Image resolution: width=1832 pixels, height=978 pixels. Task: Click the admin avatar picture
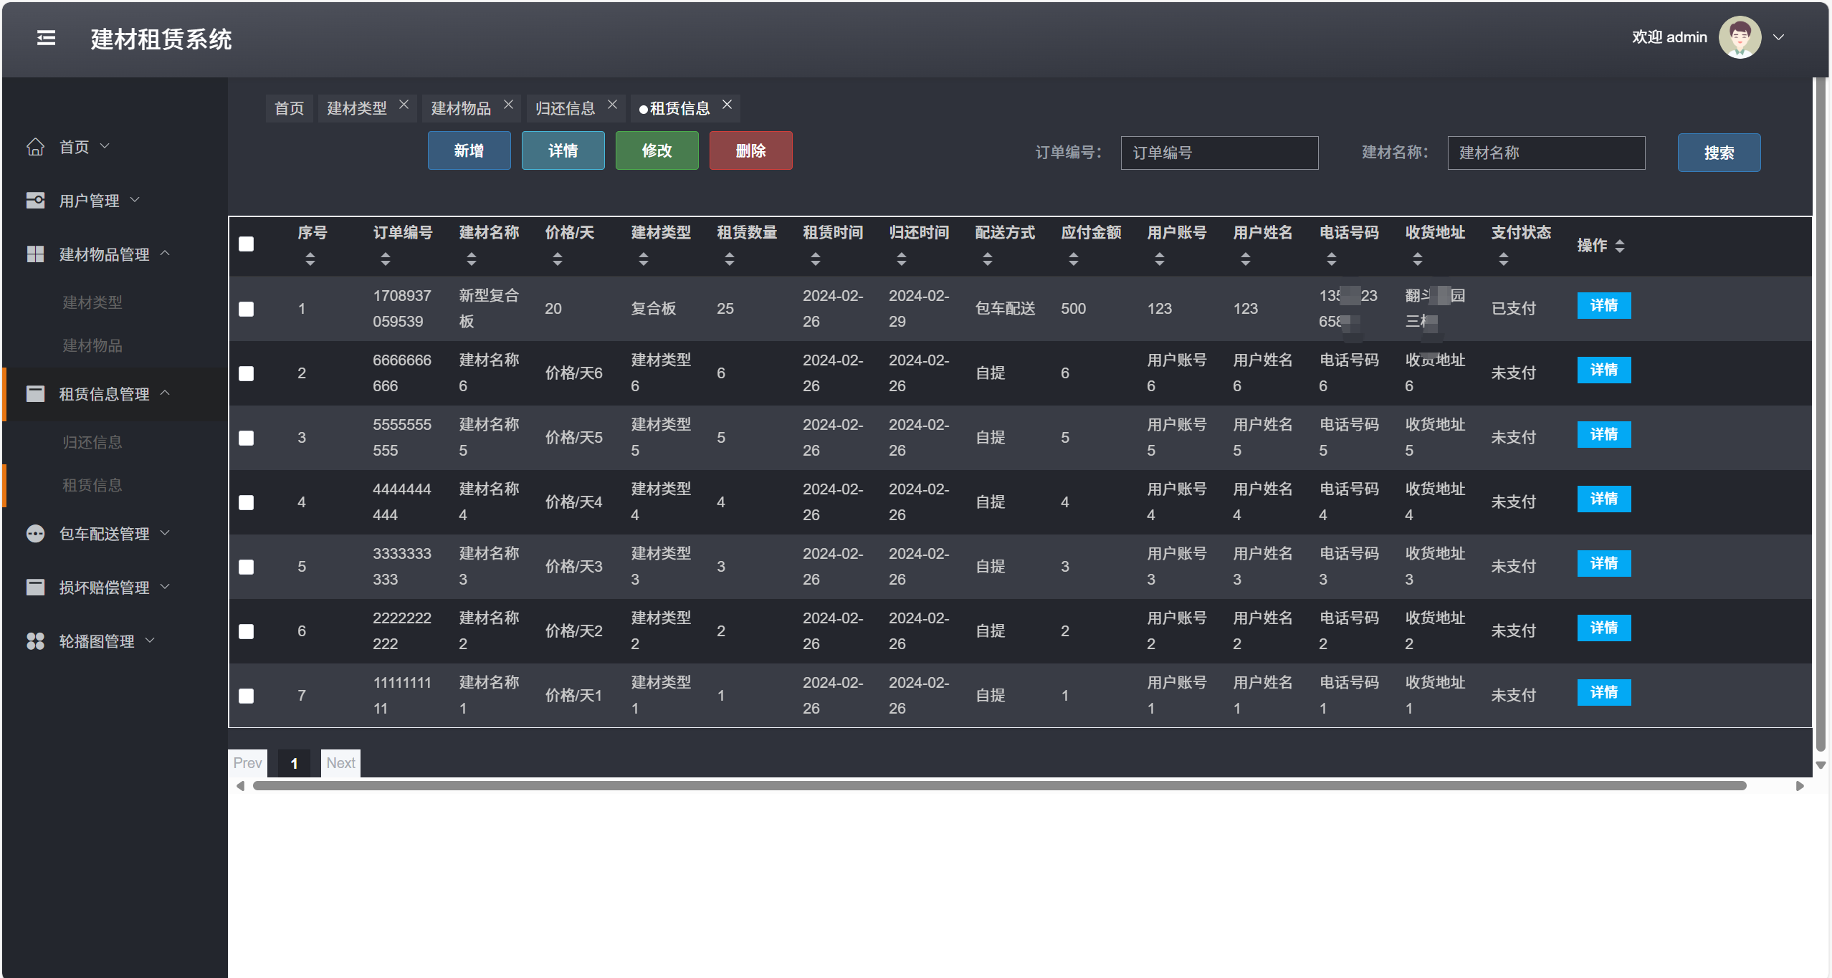click(x=1740, y=38)
